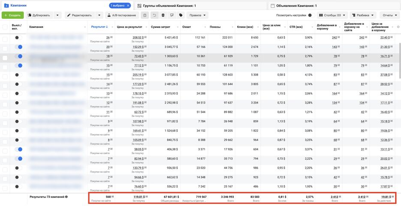Viewport: 401px width, 206px height.
Task: Click the undo arrow icon in toolbar
Action: [x=154, y=15]
